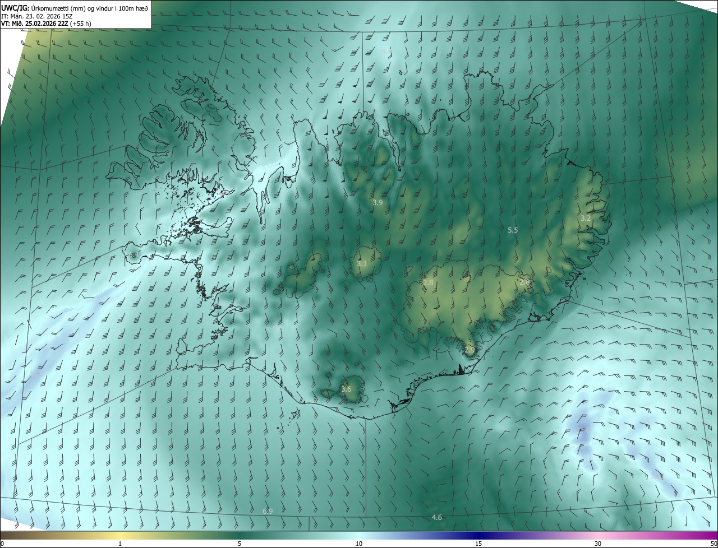Click the 9.4 value label on map
Screen dimensions: 718x548
pos(386,52)
